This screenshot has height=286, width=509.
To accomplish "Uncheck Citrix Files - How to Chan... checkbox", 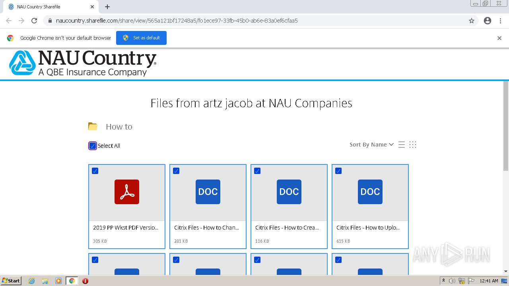I will pos(176,171).
